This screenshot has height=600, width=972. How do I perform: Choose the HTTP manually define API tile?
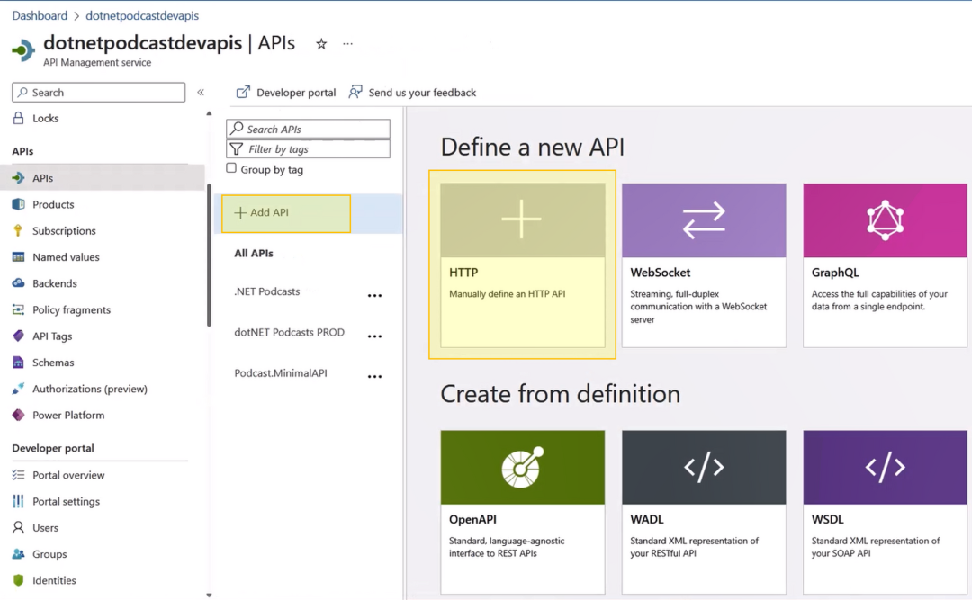(523, 264)
